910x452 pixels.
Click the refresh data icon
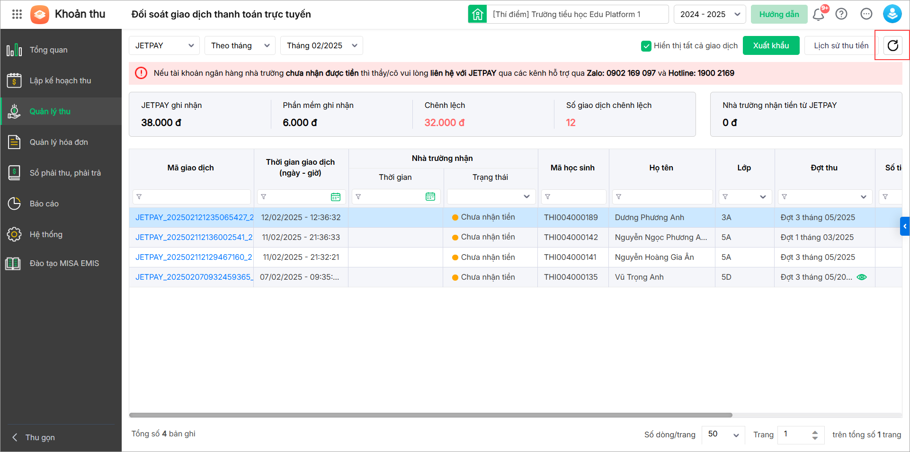[x=892, y=45]
